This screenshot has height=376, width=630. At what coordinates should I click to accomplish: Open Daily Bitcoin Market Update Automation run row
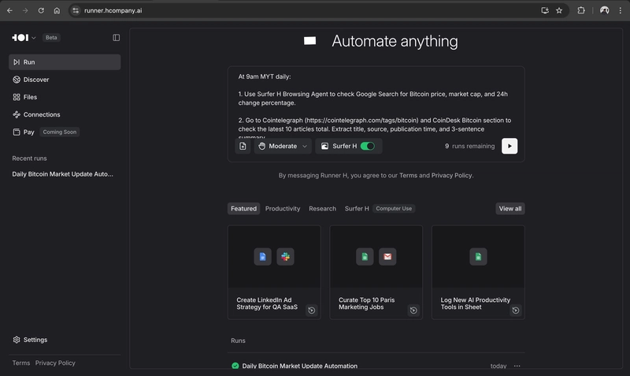(x=376, y=366)
